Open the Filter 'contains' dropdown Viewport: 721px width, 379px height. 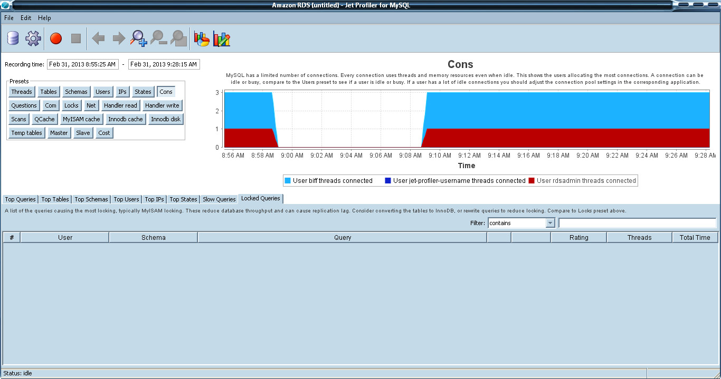point(521,223)
